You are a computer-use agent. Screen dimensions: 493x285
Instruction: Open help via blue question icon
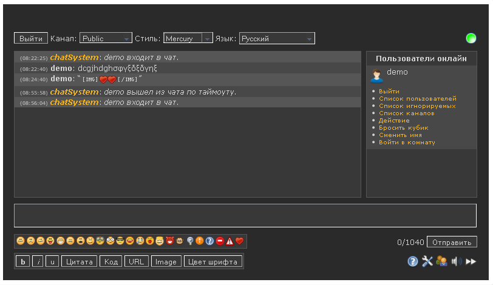(412, 261)
